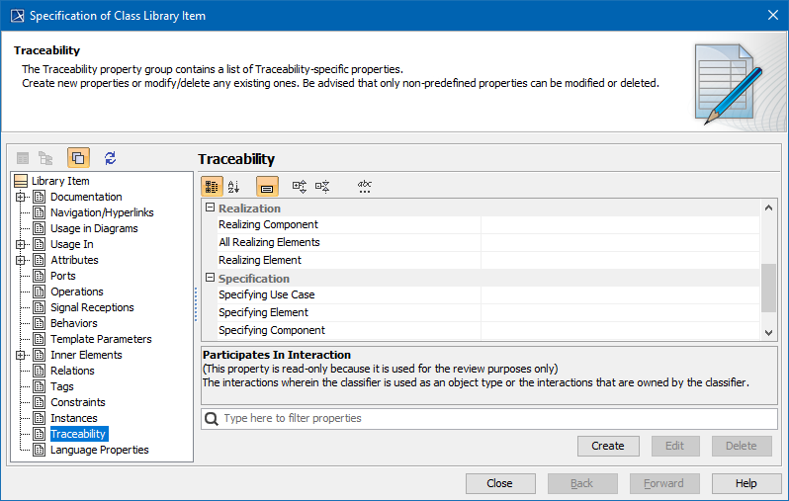Image resolution: width=789 pixels, height=501 pixels.
Task: Open the Language Properties section
Action: tap(99, 450)
